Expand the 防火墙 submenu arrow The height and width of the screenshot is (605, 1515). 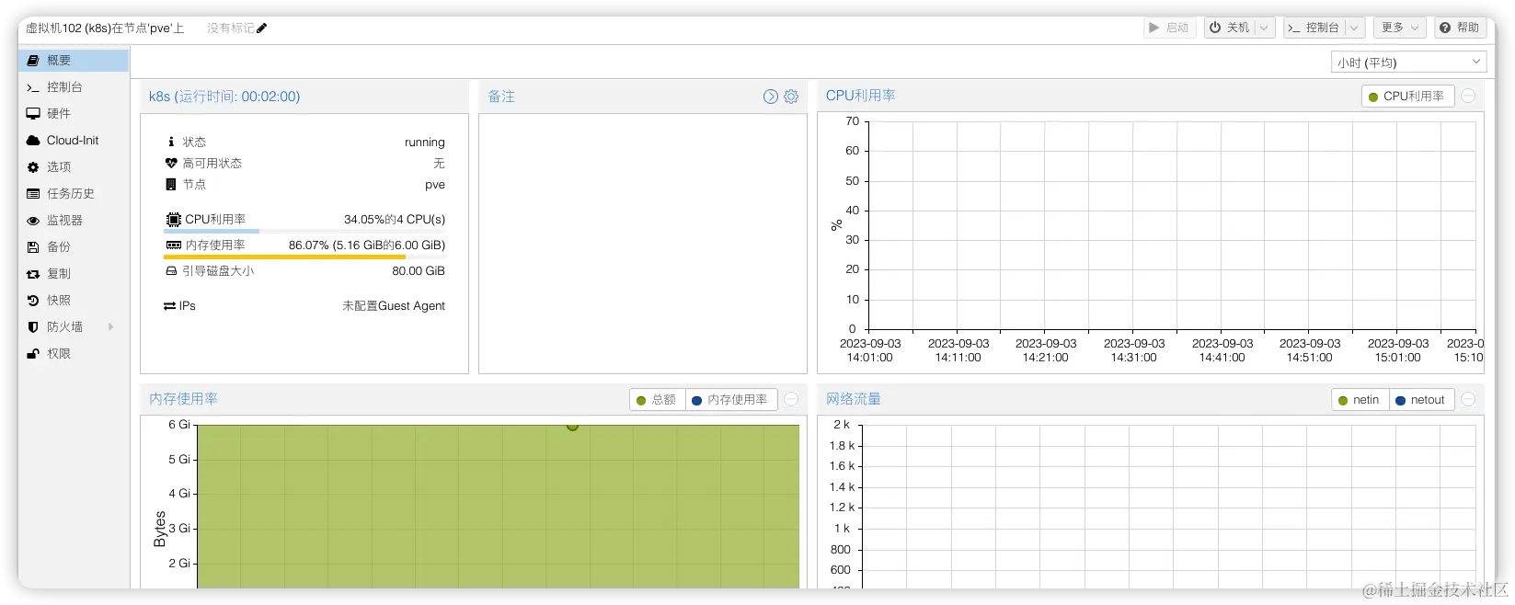(x=111, y=327)
